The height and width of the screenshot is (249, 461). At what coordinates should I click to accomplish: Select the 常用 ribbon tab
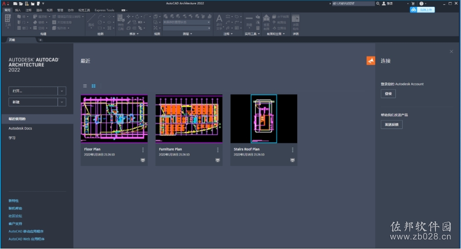tap(7, 10)
